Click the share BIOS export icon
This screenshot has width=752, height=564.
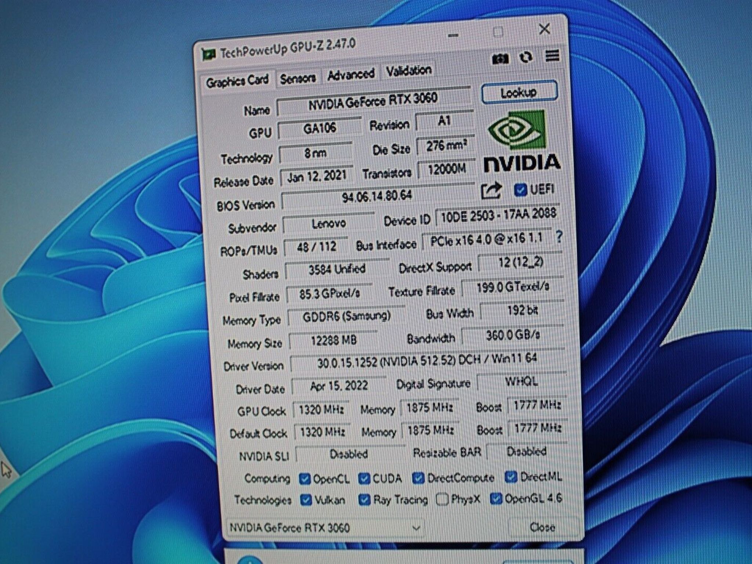[x=491, y=191]
